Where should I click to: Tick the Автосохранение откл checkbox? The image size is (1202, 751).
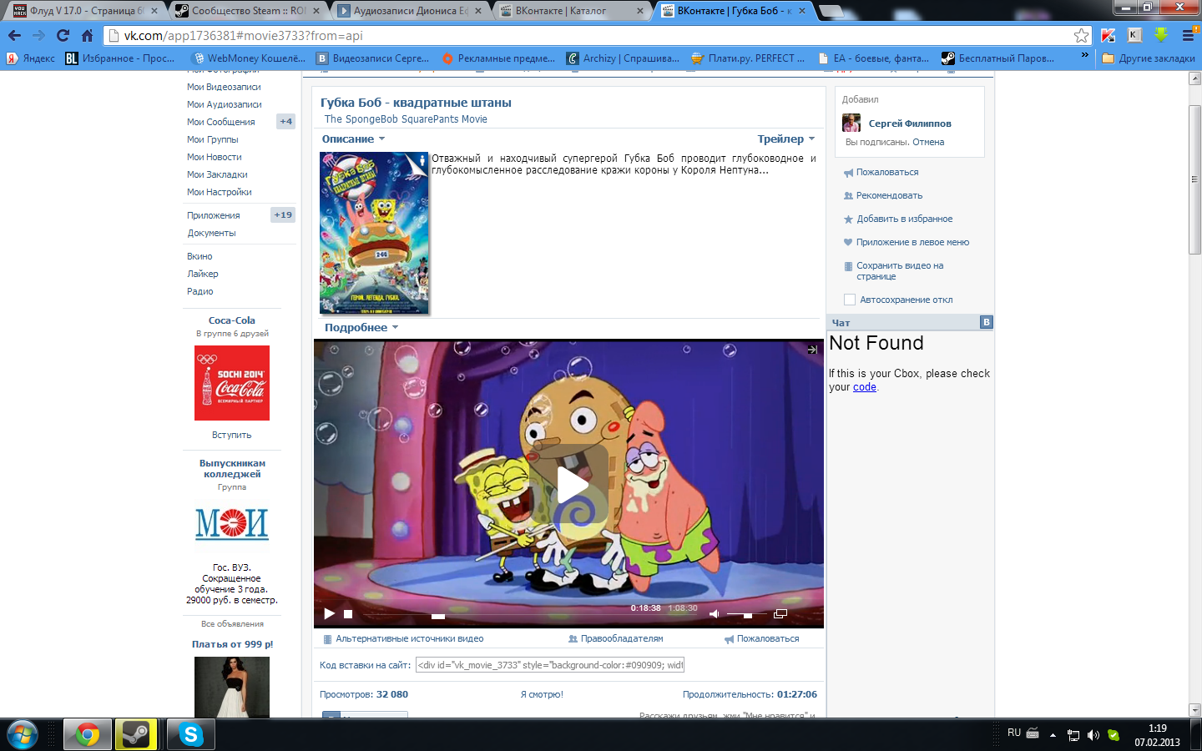850,300
